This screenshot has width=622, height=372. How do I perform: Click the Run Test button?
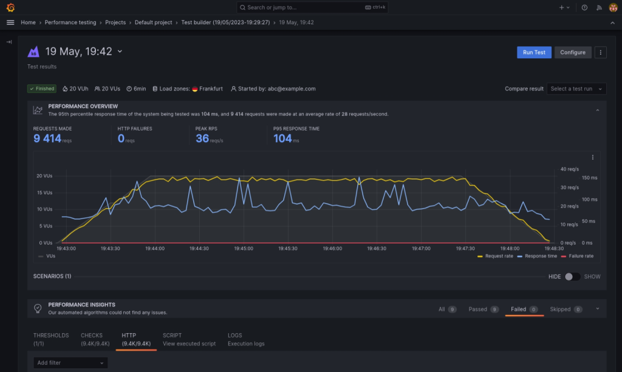tap(534, 52)
